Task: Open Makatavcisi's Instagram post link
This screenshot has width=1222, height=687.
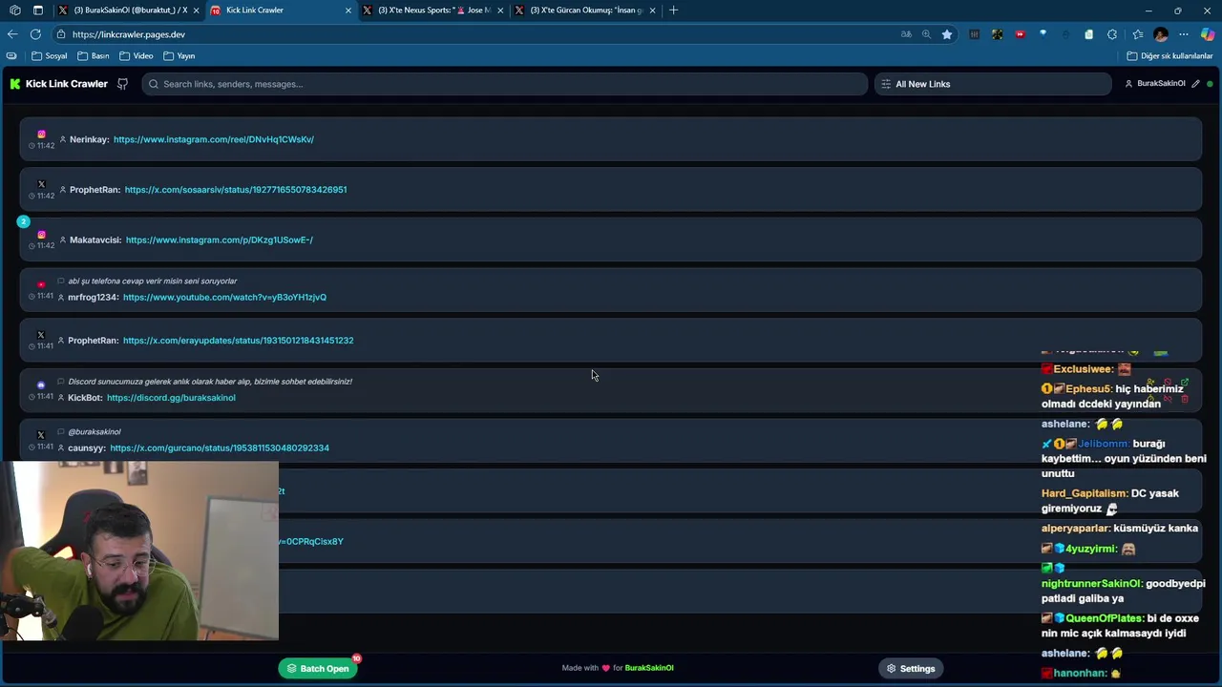Action: pos(220,240)
